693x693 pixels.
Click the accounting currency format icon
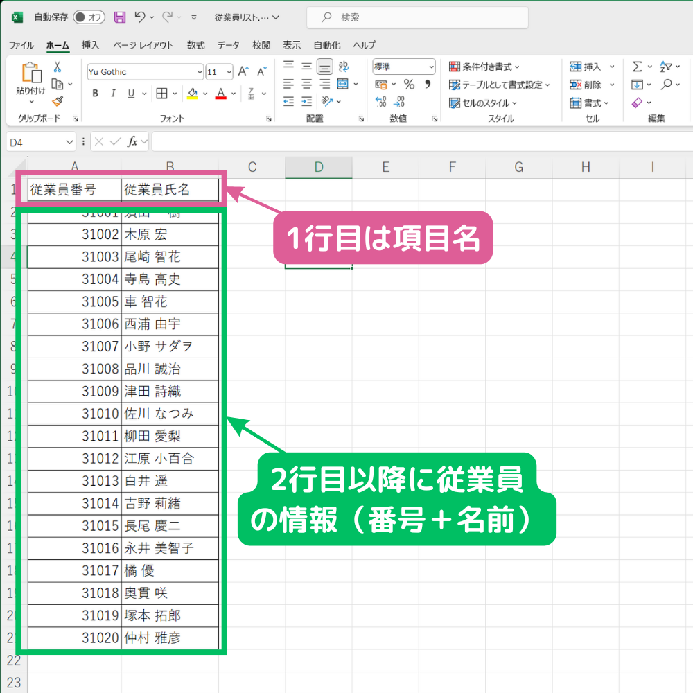coord(381,84)
